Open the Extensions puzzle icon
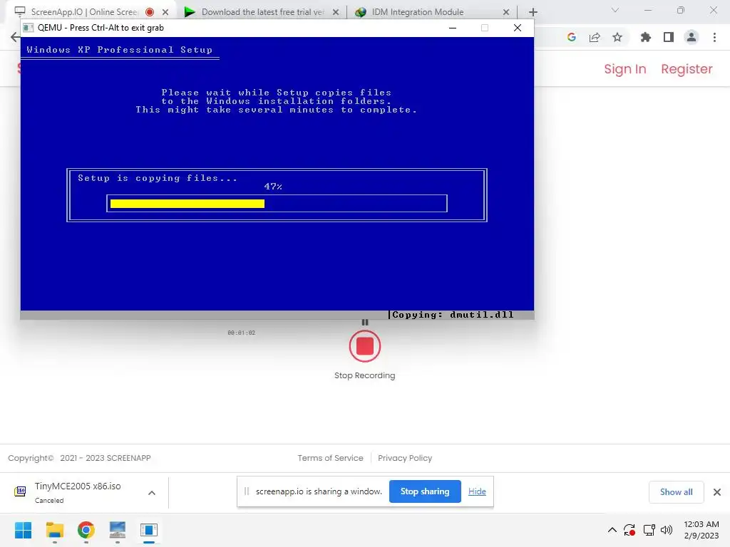The width and height of the screenshot is (730, 547). 646,37
